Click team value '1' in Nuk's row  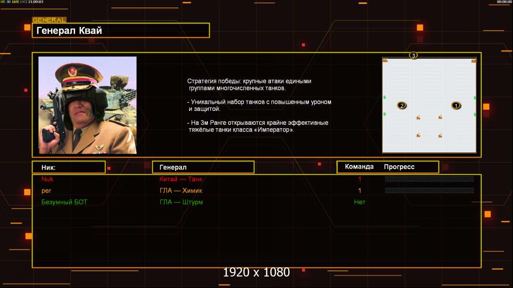click(x=359, y=179)
